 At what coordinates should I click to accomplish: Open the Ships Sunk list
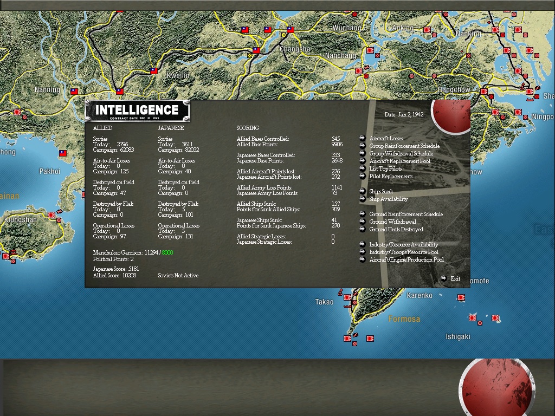pos(381,191)
